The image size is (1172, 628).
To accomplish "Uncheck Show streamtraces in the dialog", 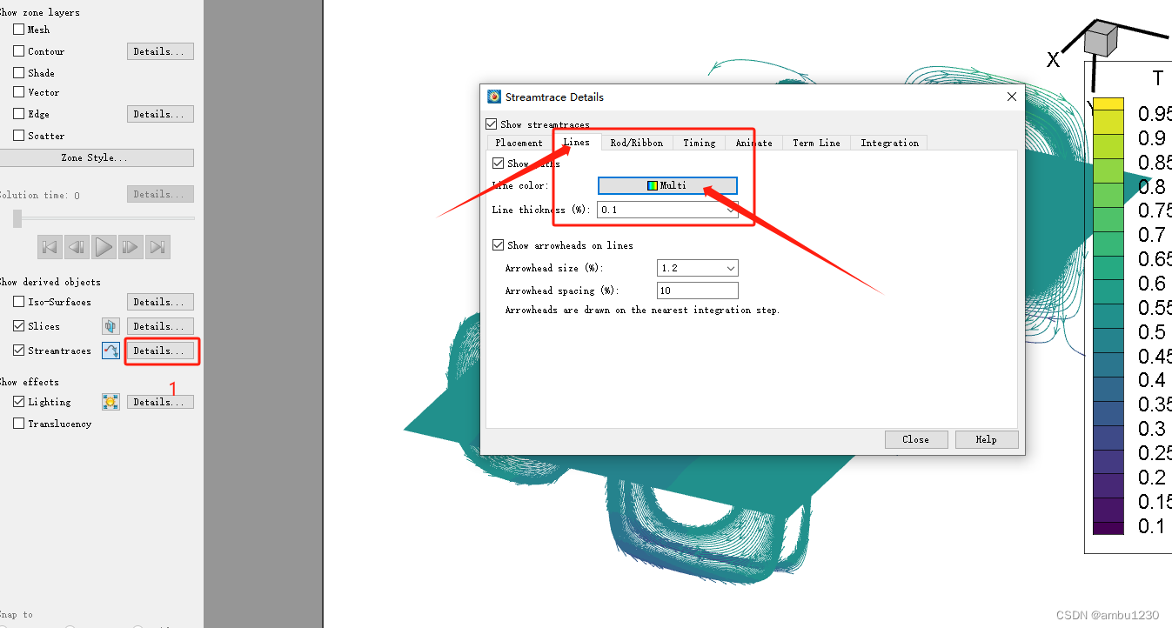I will coord(492,124).
